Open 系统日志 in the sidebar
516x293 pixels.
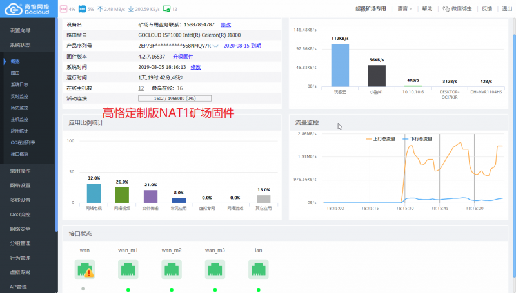click(19, 84)
